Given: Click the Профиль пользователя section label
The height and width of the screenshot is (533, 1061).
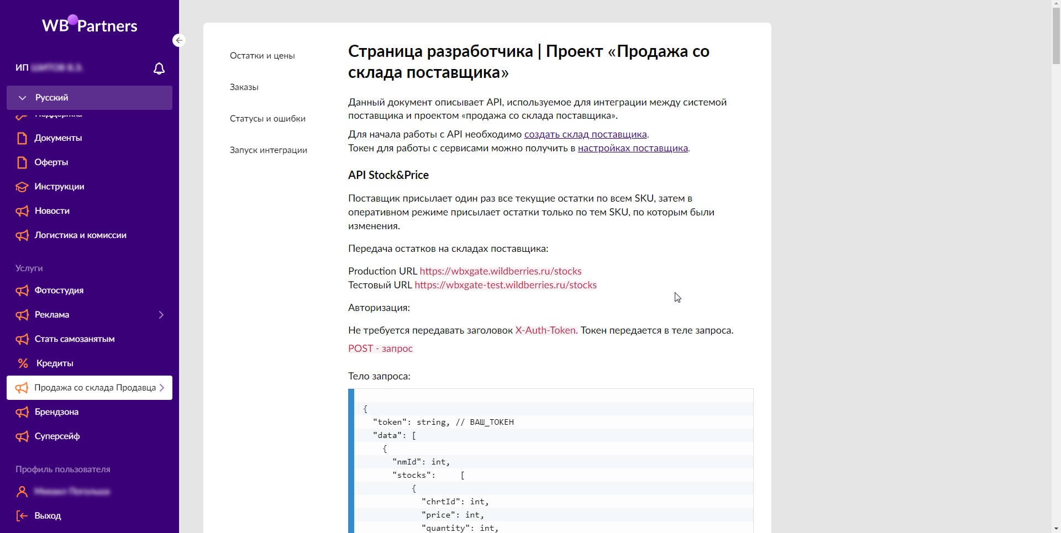Looking at the screenshot, I should pyautogui.click(x=63, y=469).
